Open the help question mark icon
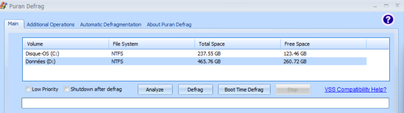Viewport: 404px width, 113px height. tap(388, 20)
